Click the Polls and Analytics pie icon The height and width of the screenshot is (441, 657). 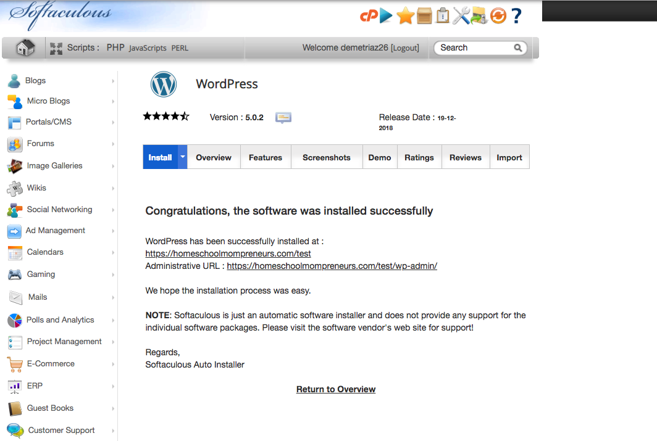(x=15, y=321)
